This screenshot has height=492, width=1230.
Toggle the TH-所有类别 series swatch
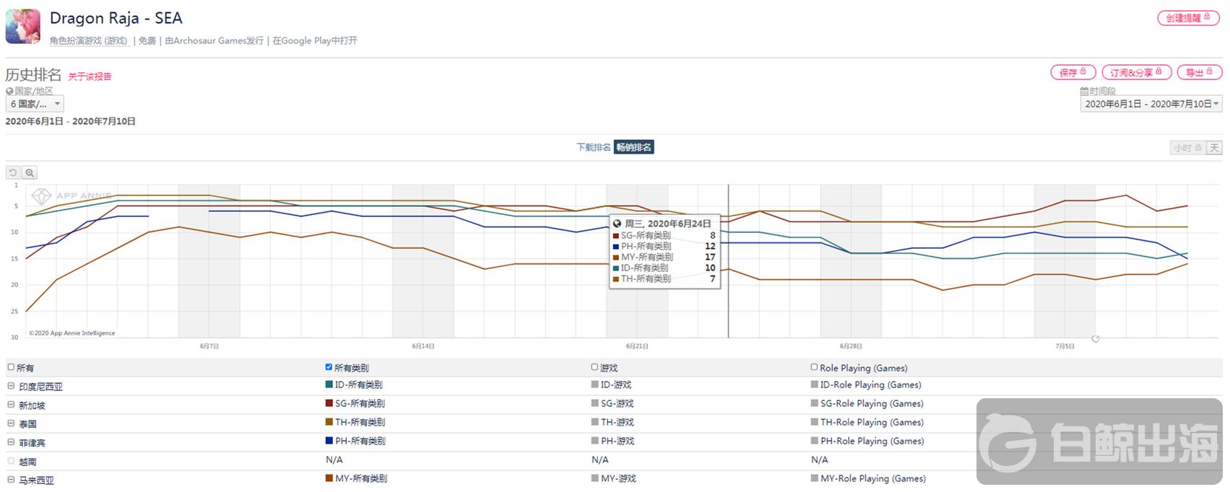pyautogui.click(x=329, y=423)
